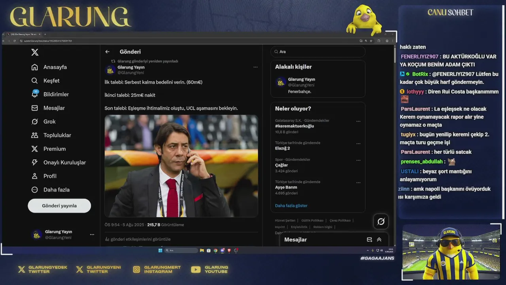The image size is (506, 285).
Task: Close the X browser tab
Action: [x=40, y=34]
